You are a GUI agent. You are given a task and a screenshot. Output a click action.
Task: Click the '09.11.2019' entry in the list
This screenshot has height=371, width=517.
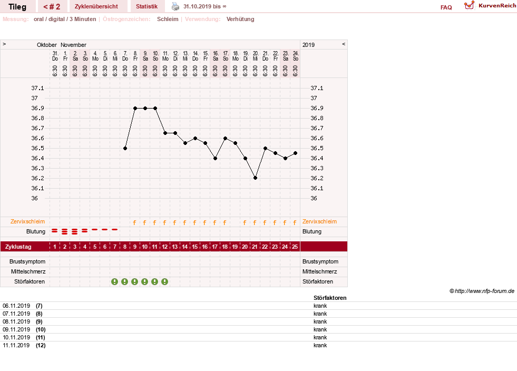(x=16, y=329)
